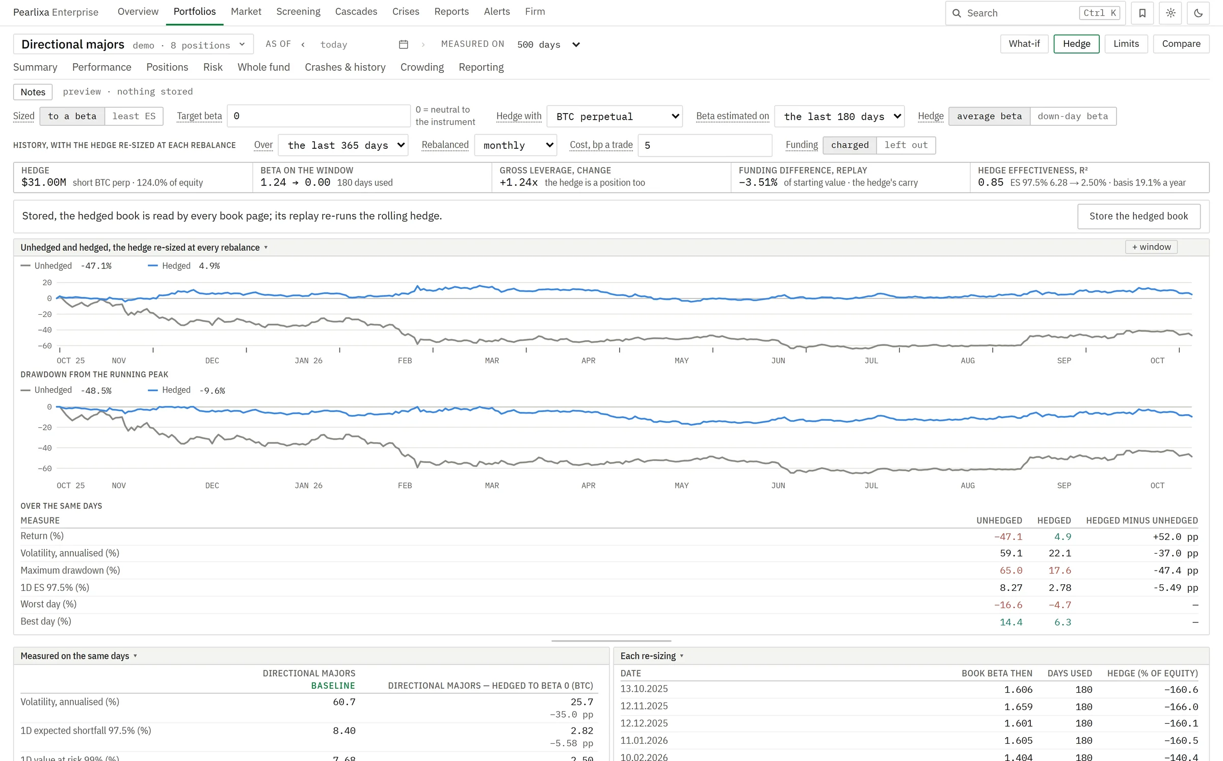Switch to the Risk sub-tab
The image size is (1223, 761).
[x=212, y=67]
